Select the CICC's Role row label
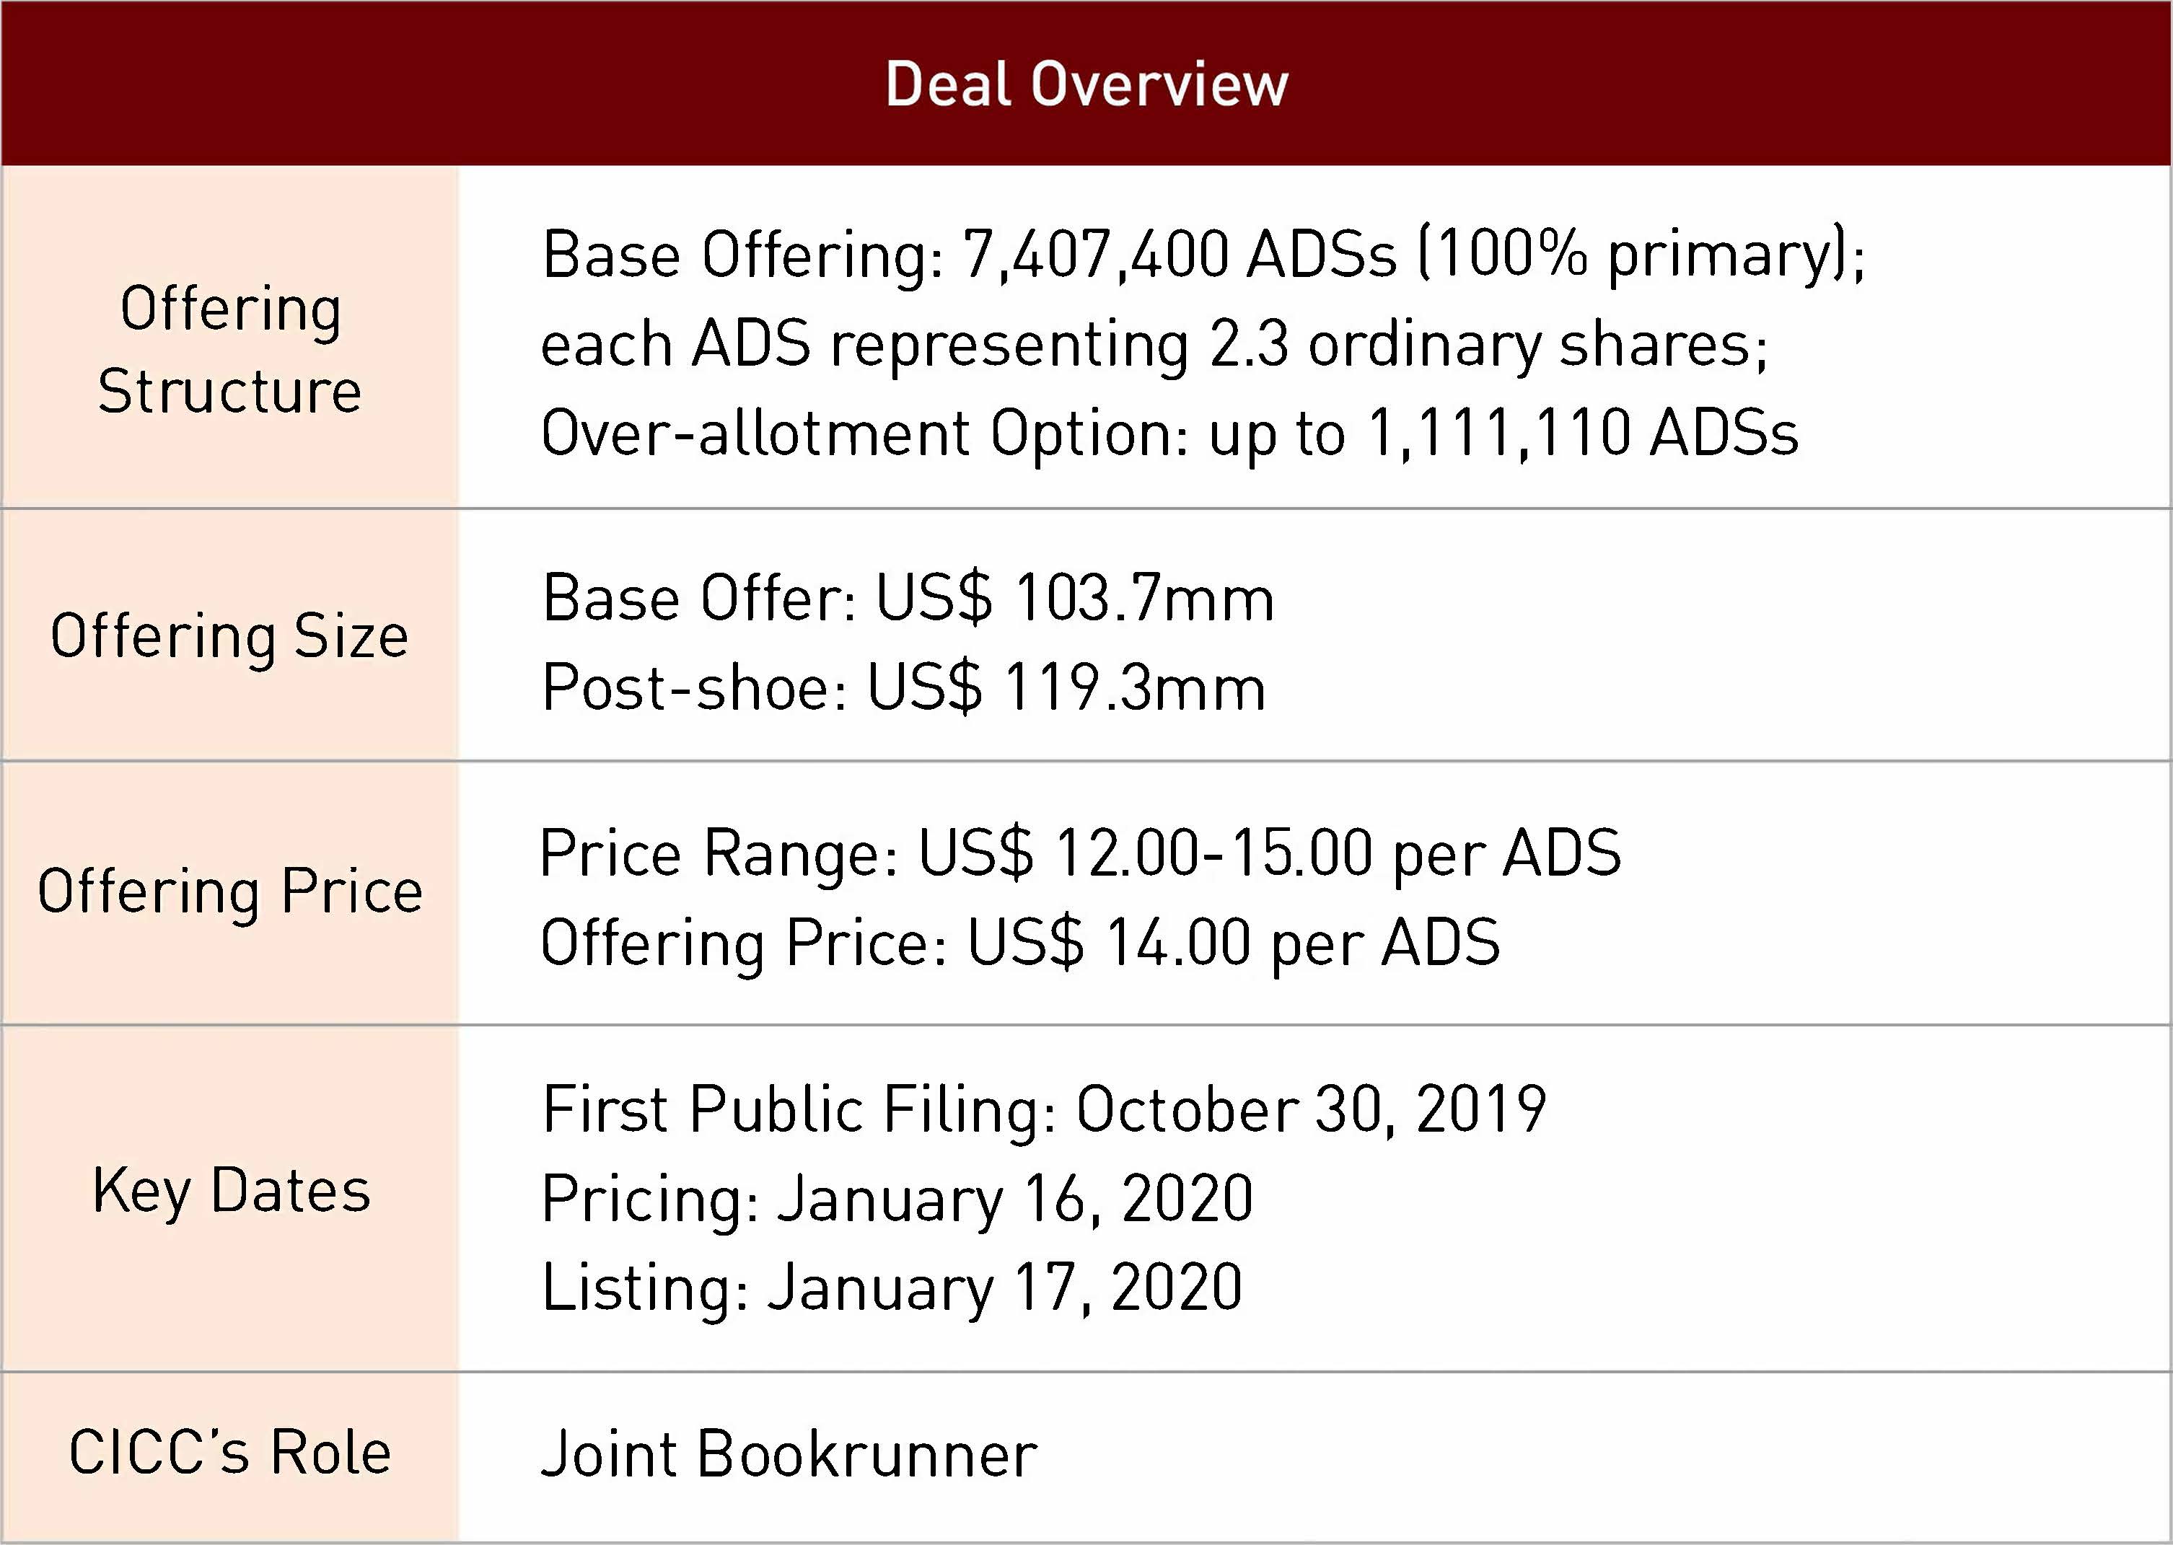Image resolution: width=2173 pixels, height=1545 pixels. pos(229,1453)
